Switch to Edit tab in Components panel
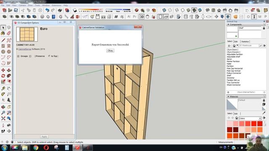 click(236, 42)
